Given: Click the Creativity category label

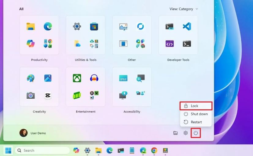Looking at the screenshot, I should (x=39, y=112).
